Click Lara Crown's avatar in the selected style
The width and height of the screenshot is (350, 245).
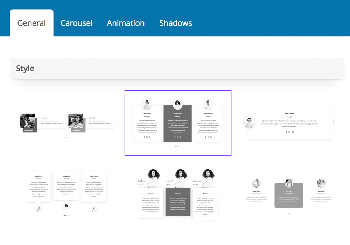pos(147,105)
